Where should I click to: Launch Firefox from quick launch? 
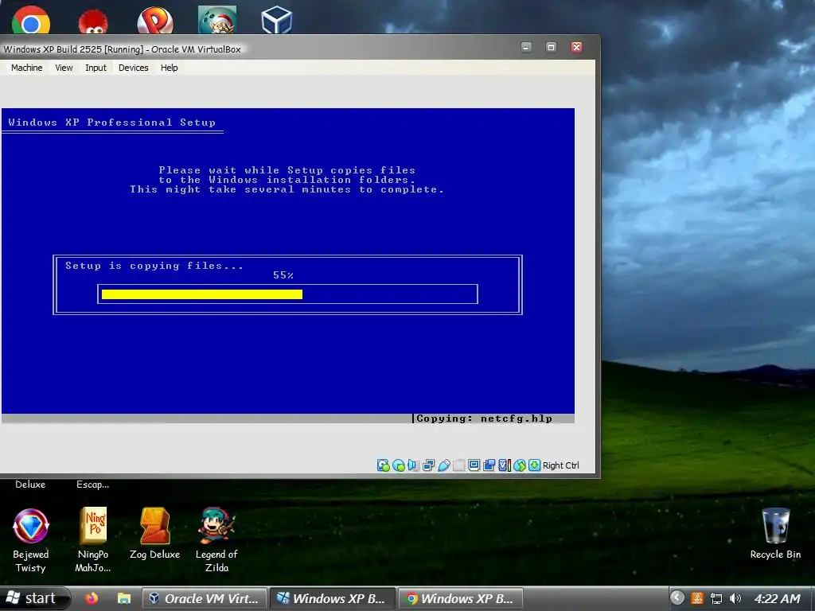tap(92, 598)
